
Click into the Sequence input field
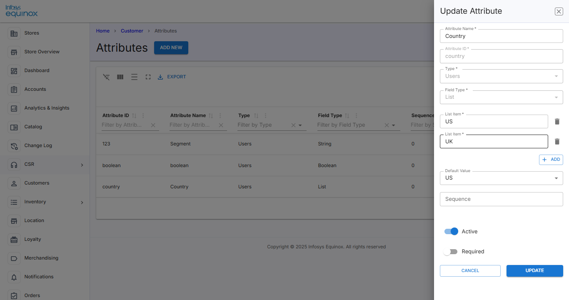[502, 199]
